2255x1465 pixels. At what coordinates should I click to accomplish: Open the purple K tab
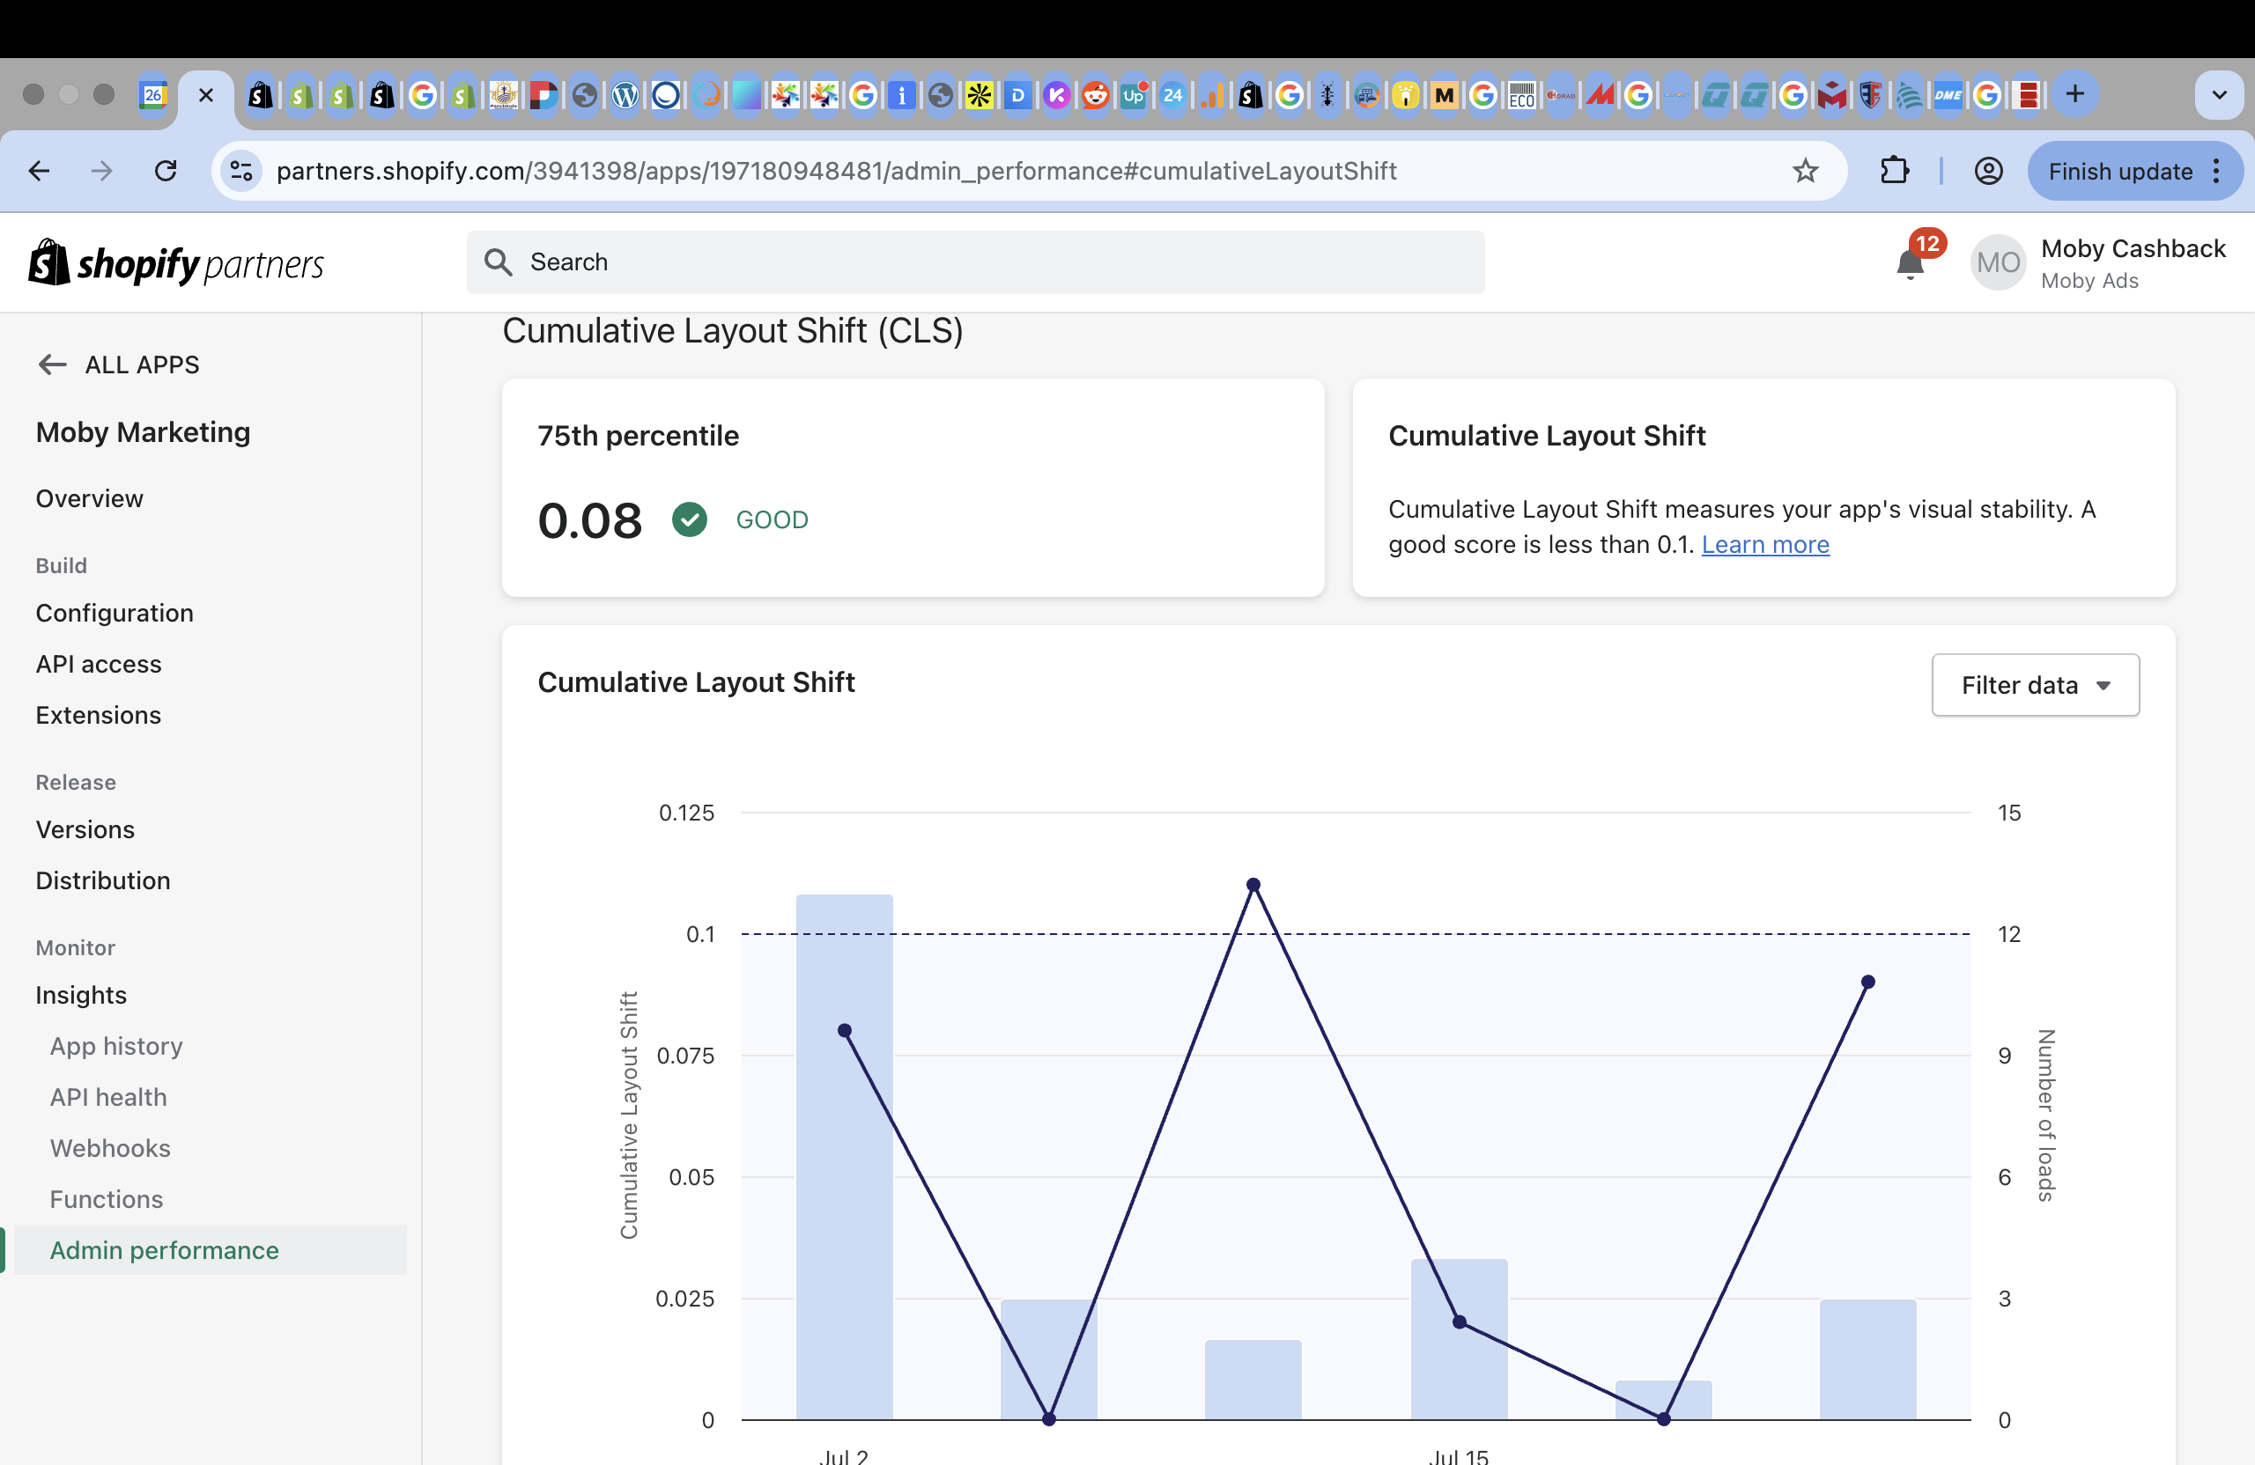pos(1056,95)
